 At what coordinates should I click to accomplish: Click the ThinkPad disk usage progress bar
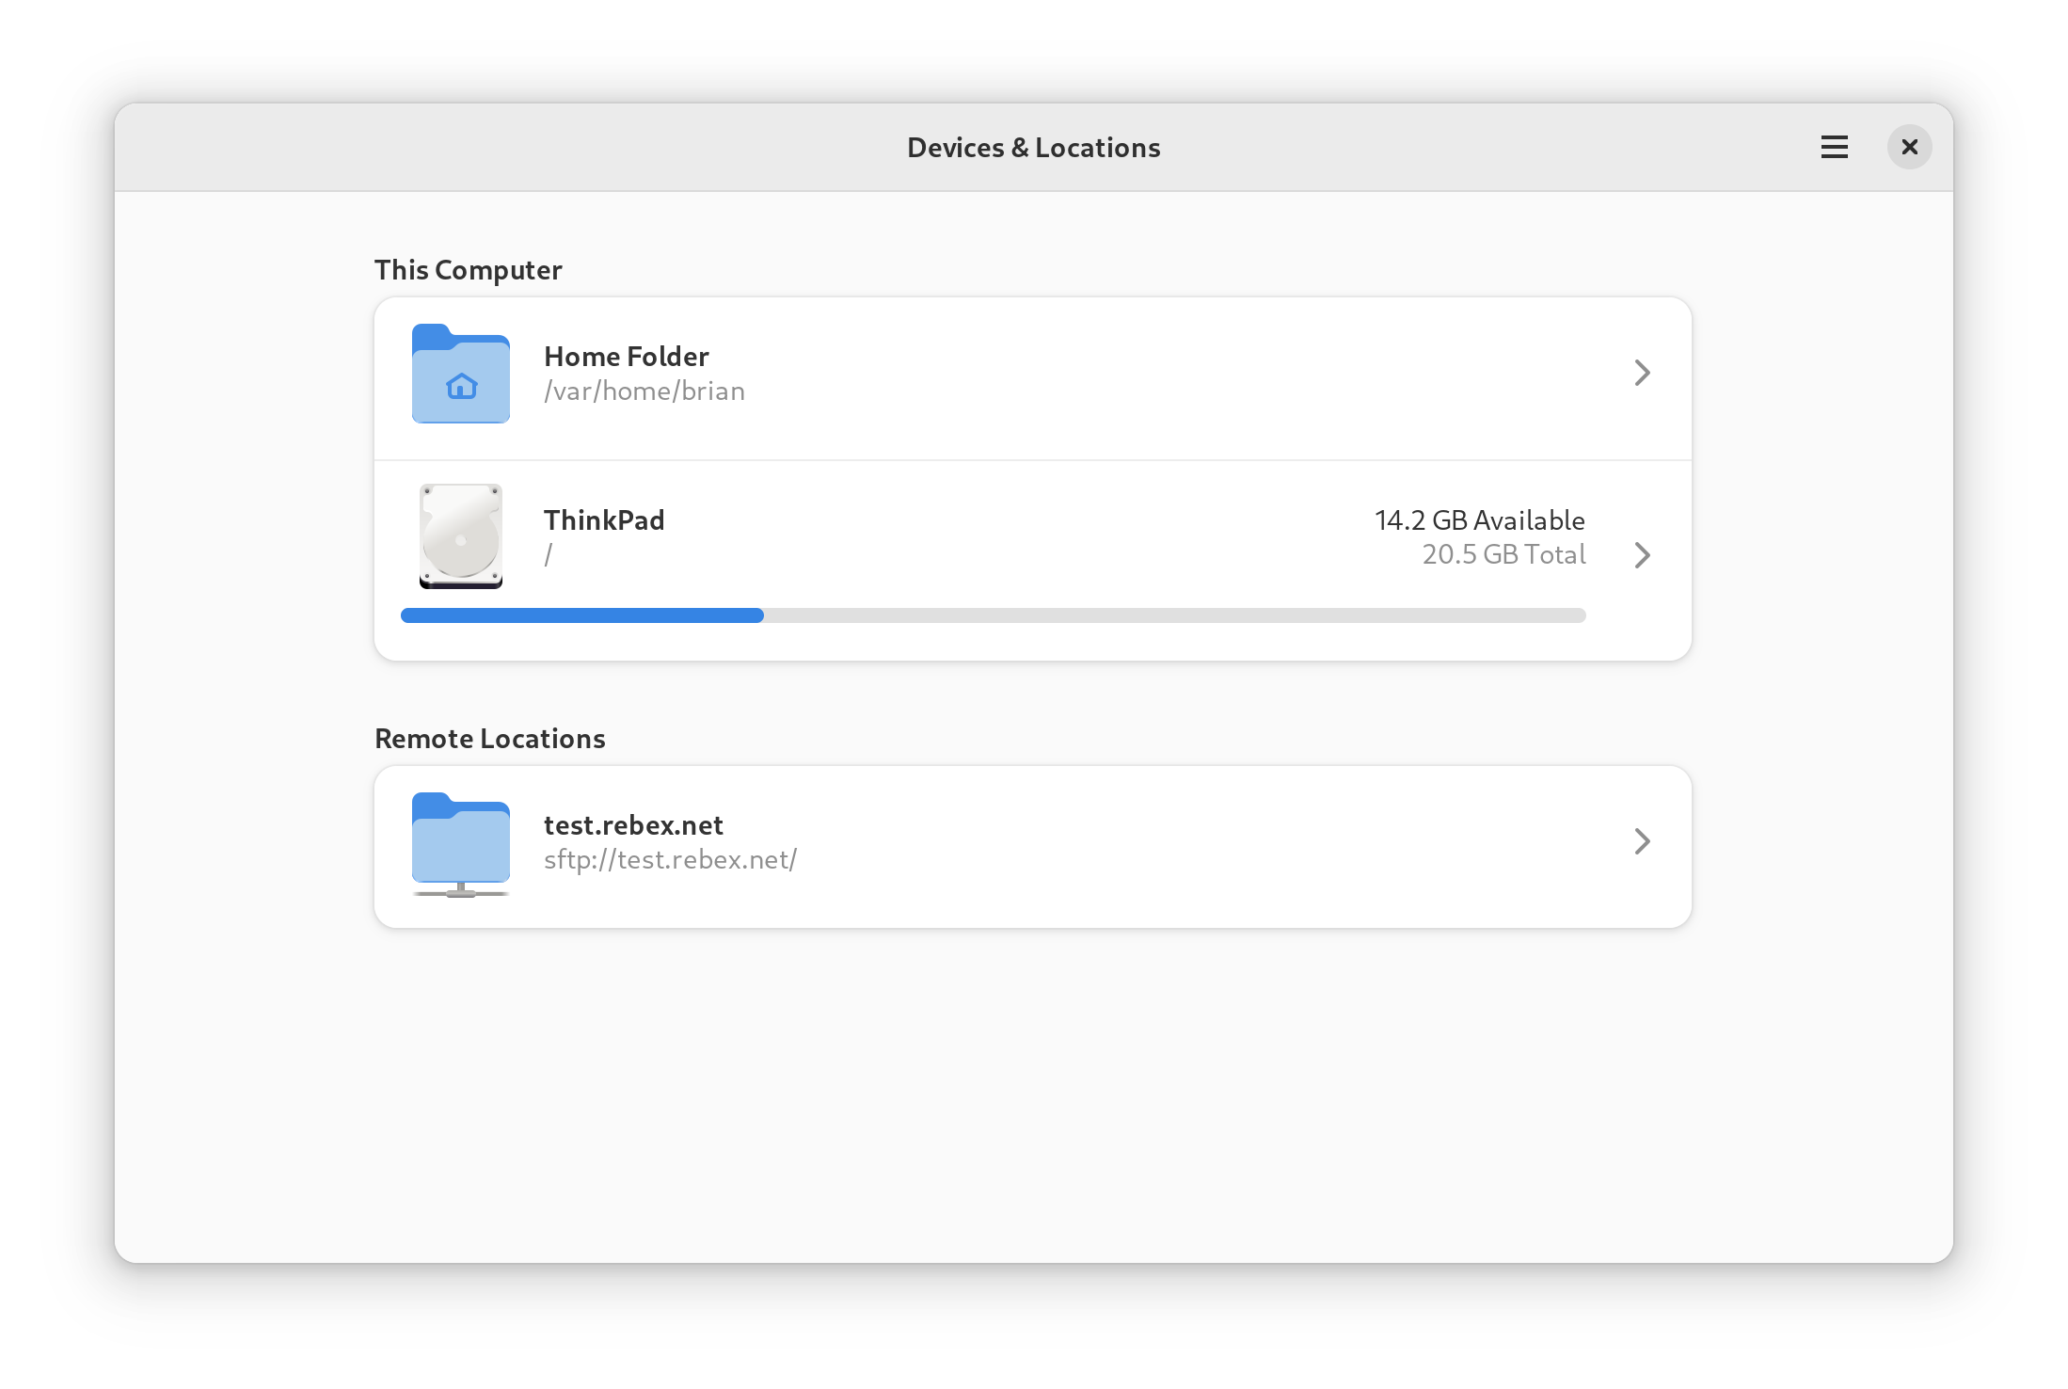(x=993, y=615)
